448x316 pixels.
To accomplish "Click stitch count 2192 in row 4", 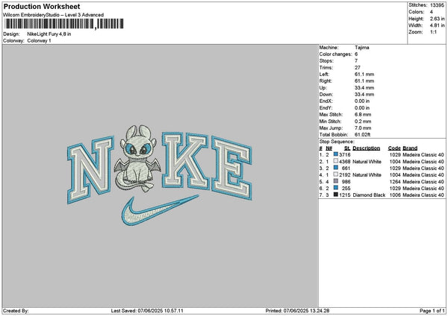I will click(x=345, y=175).
